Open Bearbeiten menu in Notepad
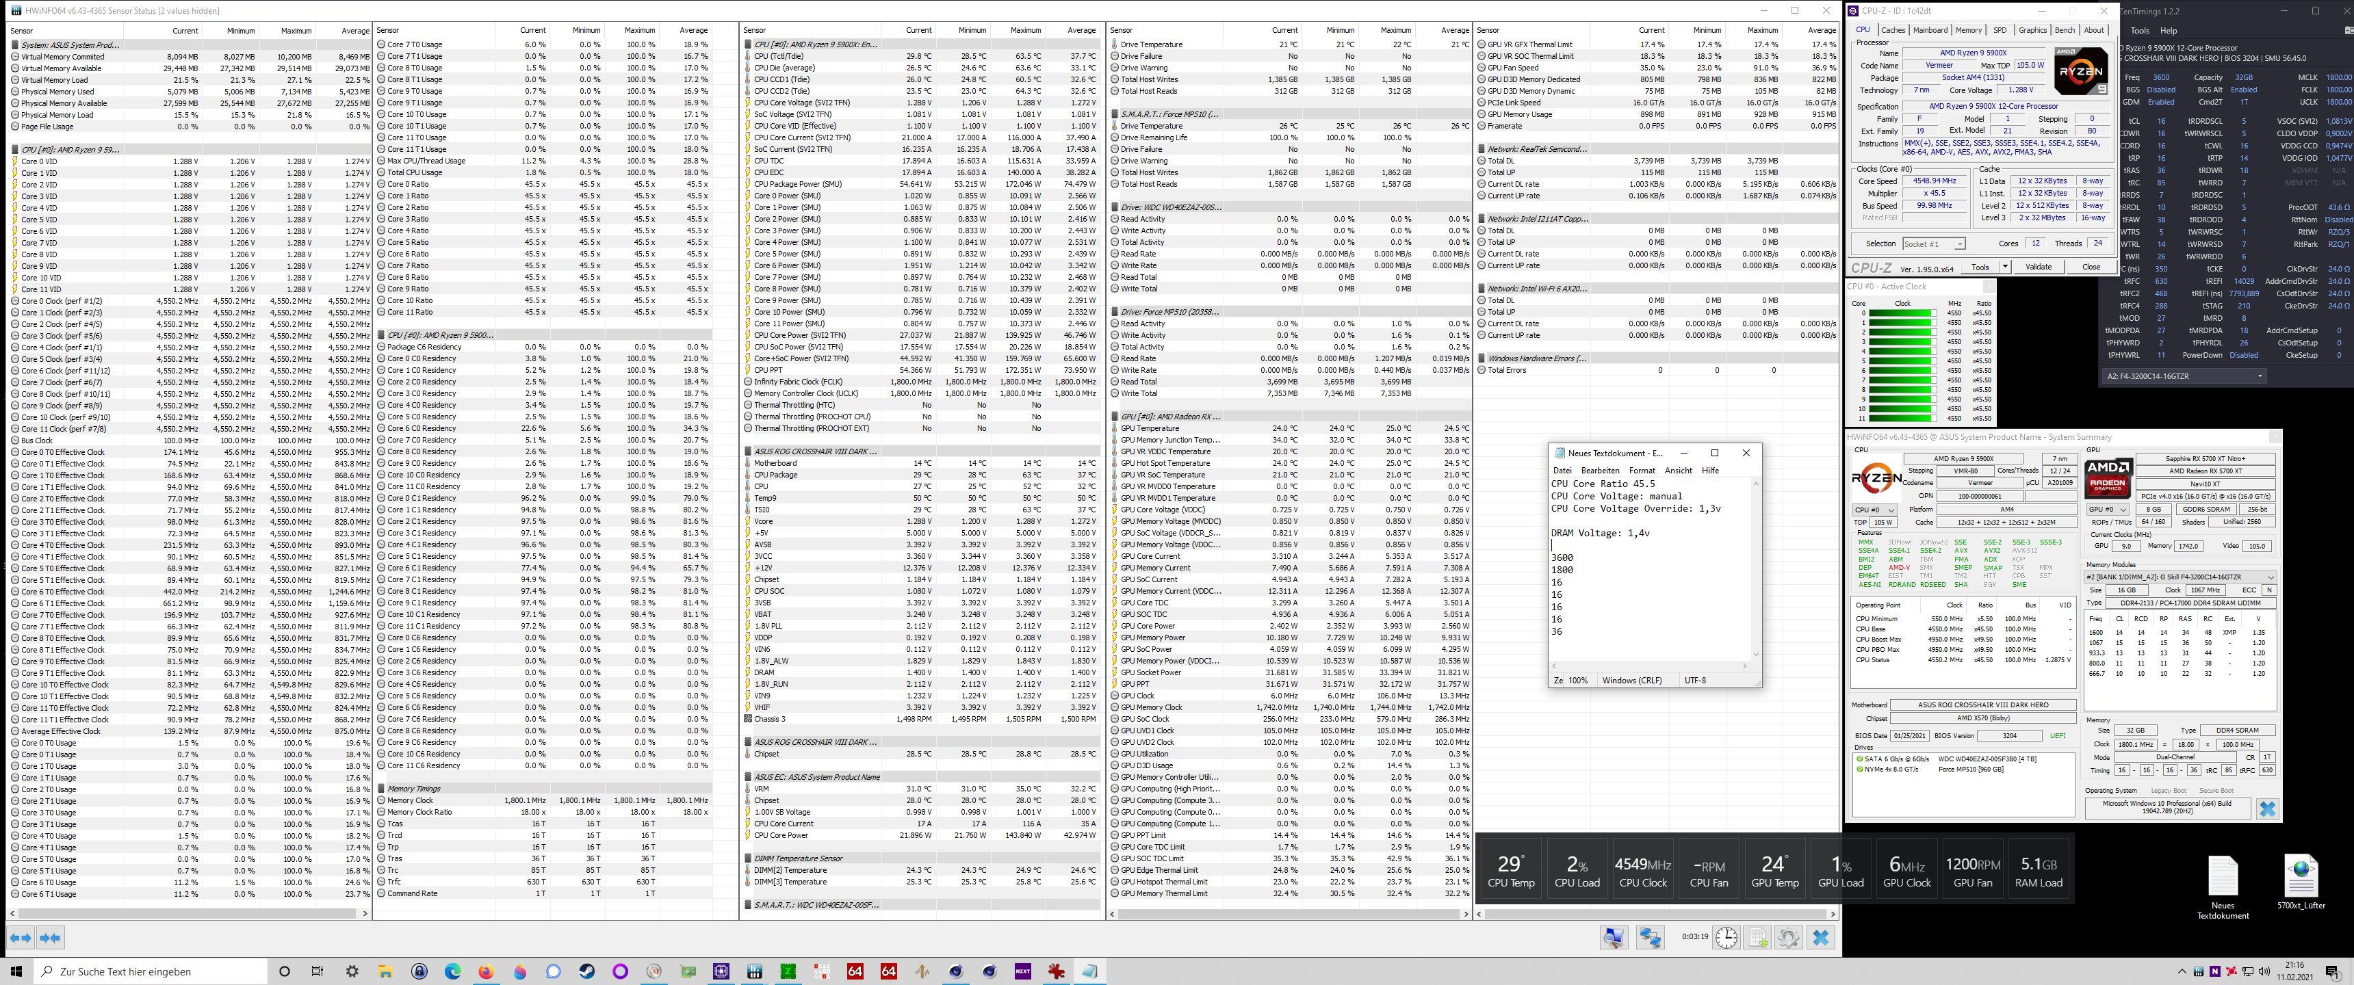Image resolution: width=2354 pixels, height=985 pixels. tap(1600, 471)
